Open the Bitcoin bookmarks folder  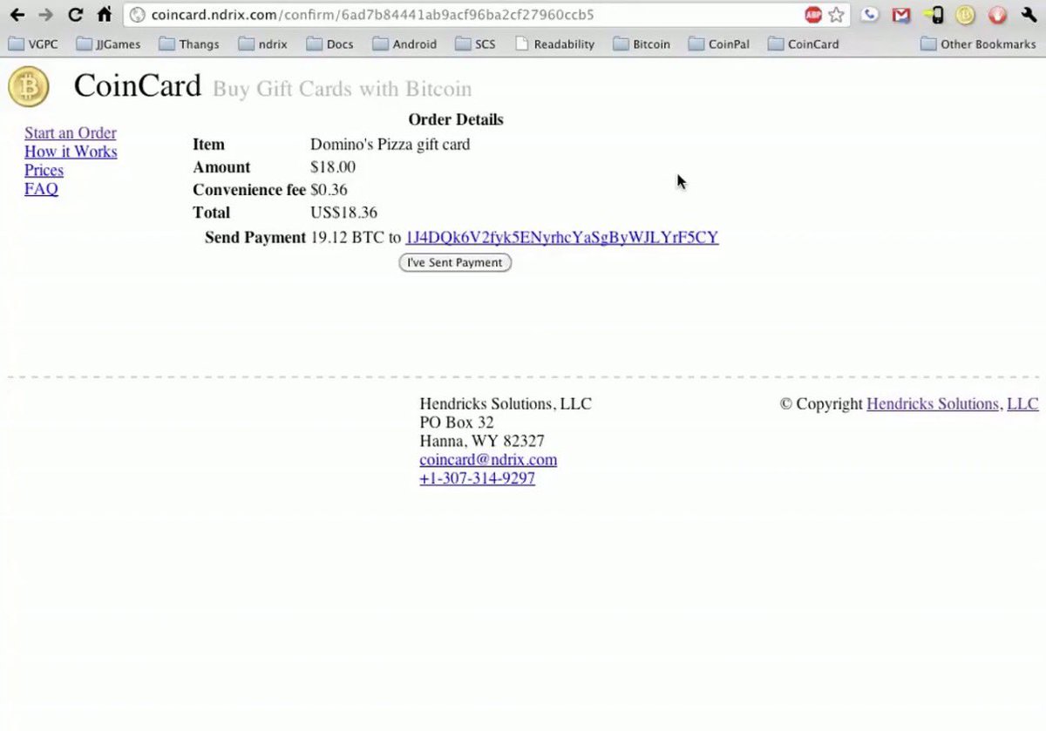coord(642,44)
